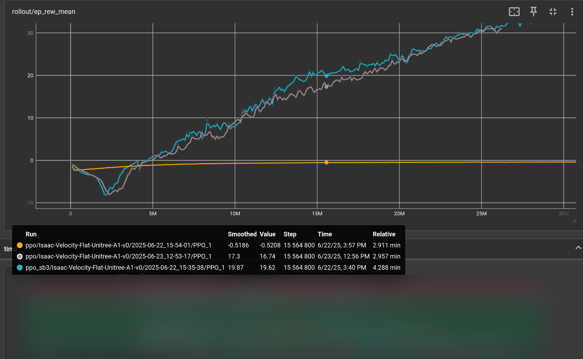Click the gray run color dot in tooltip
This screenshot has height=359, width=583.
20,256
